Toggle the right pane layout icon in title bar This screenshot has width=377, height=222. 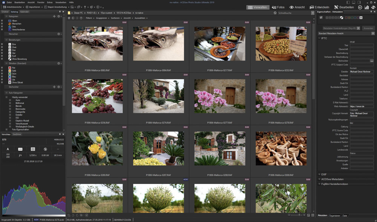click(x=359, y=2)
